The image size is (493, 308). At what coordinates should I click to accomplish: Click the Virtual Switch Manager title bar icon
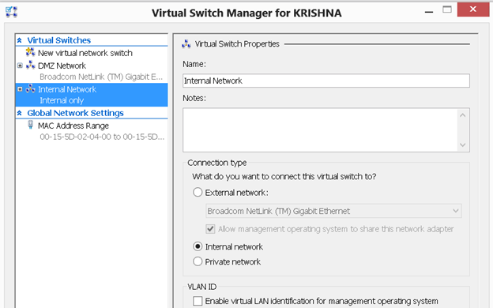11,12
